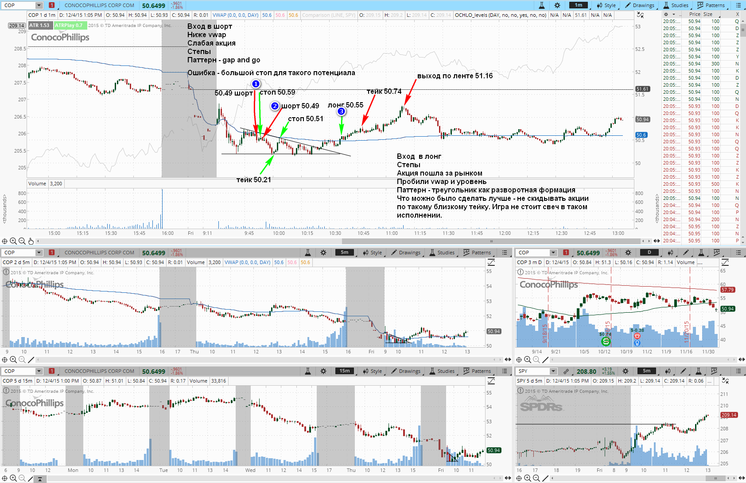The width and height of the screenshot is (746, 483).
Task: Click expand-time-axis arrows under 1m chart
Action: [x=657, y=241]
